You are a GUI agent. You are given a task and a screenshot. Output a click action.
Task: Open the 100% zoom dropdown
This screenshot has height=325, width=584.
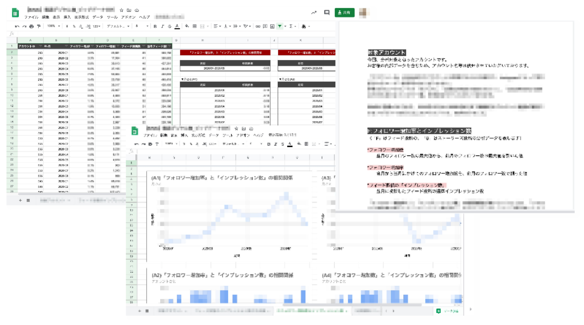[54, 26]
